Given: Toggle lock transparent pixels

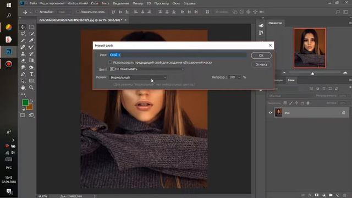Looking at the screenshot, I should (285, 103).
